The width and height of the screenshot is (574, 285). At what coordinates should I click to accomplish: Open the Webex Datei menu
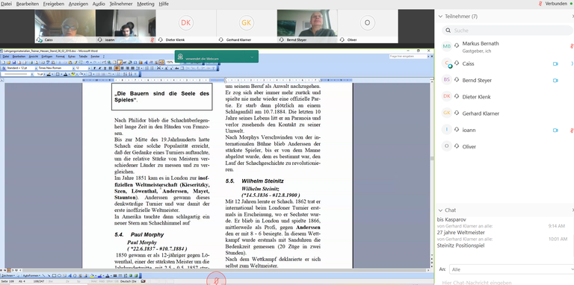coord(6,4)
